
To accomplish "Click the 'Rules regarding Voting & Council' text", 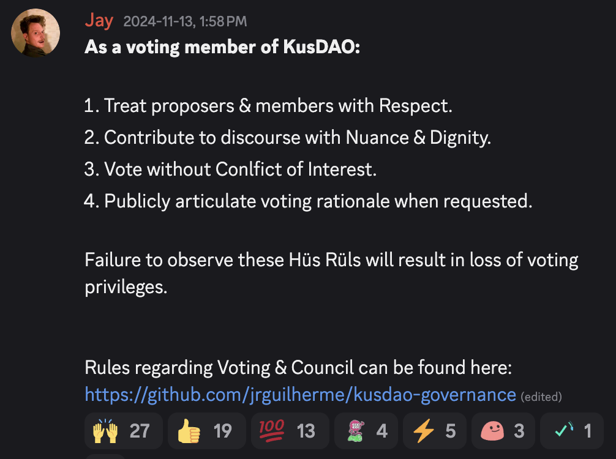I will (298, 368).
